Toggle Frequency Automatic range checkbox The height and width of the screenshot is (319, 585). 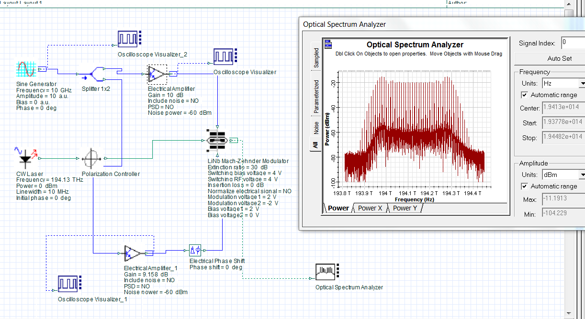(524, 95)
